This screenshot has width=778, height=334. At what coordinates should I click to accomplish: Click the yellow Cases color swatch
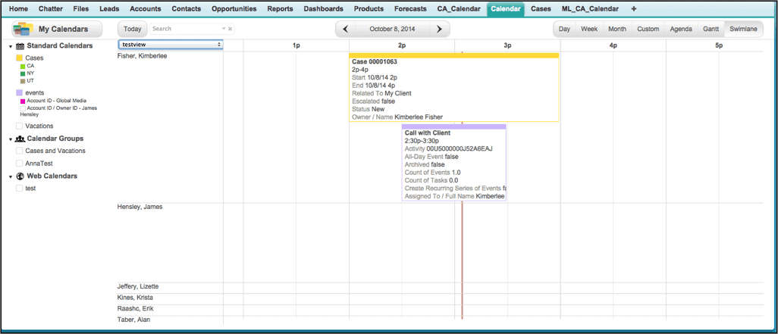click(x=19, y=58)
